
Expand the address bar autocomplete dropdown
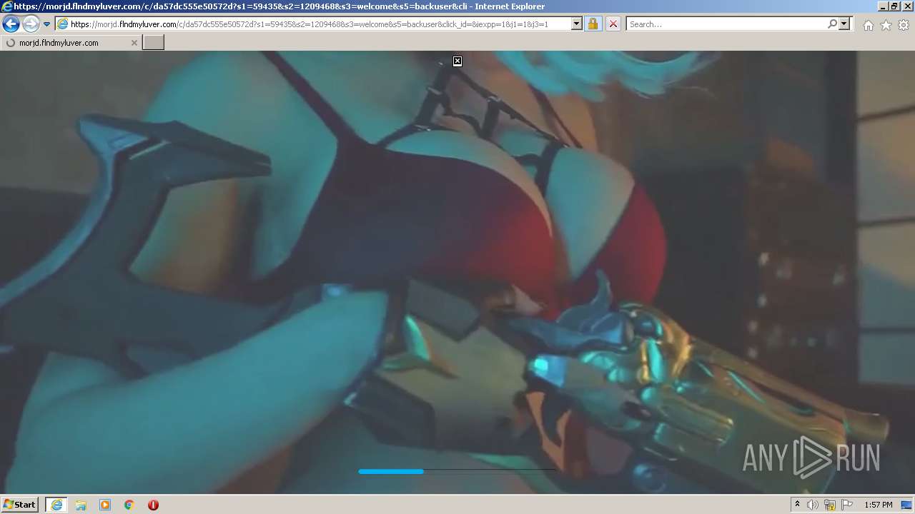577,24
